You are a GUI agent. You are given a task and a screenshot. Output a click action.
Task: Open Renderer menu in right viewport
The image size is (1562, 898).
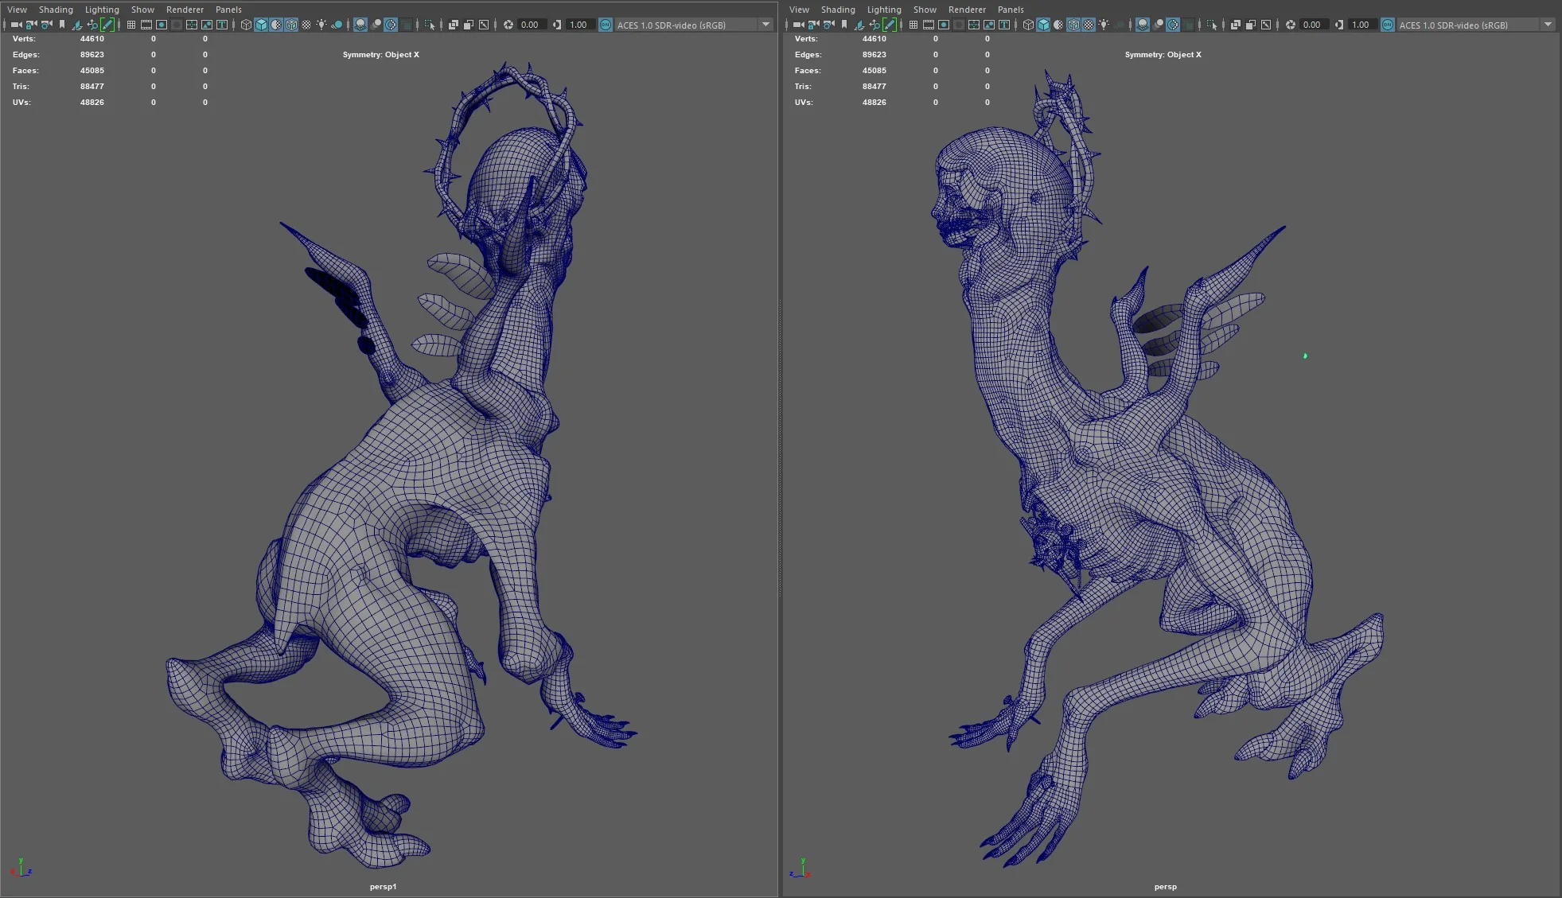(x=967, y=10)
